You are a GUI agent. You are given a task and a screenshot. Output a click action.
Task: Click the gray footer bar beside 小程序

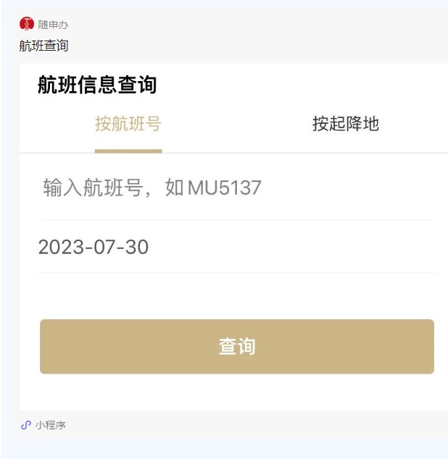click(254, 425)
